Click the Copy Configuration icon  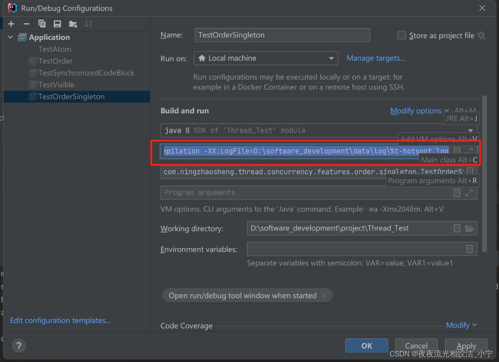click(x=42, y=24)
